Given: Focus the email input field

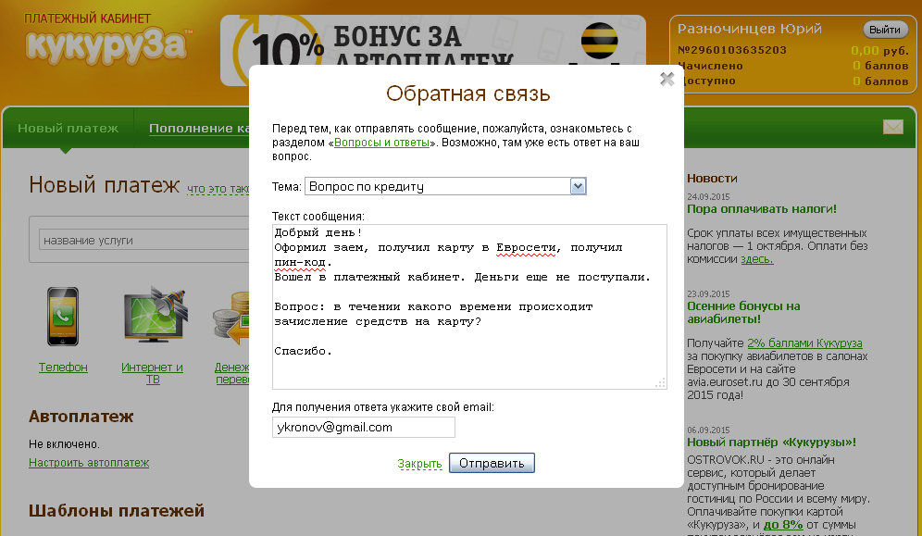Looking at the screenshot, I should pos(364,428).
